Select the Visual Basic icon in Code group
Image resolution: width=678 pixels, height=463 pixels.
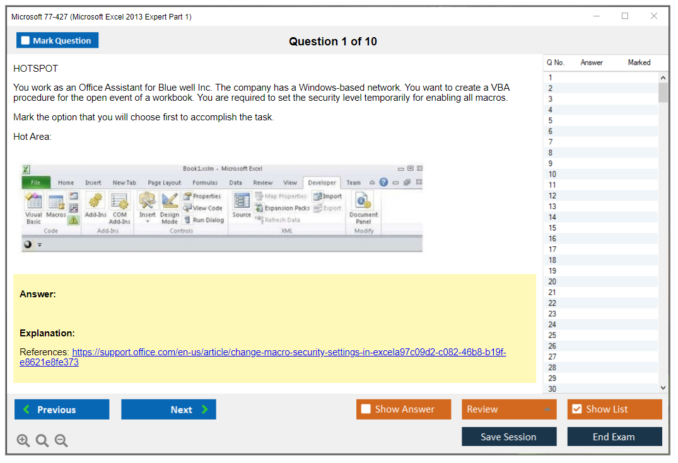pos(33,202)
